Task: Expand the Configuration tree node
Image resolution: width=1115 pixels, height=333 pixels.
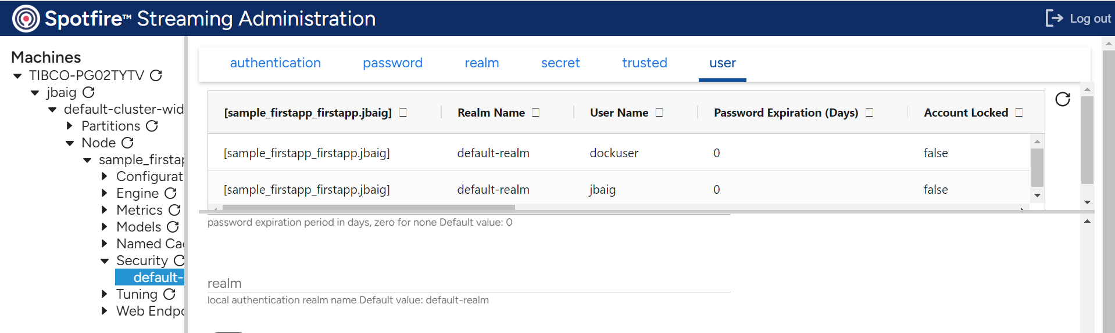Action: (x=105, y=176)
